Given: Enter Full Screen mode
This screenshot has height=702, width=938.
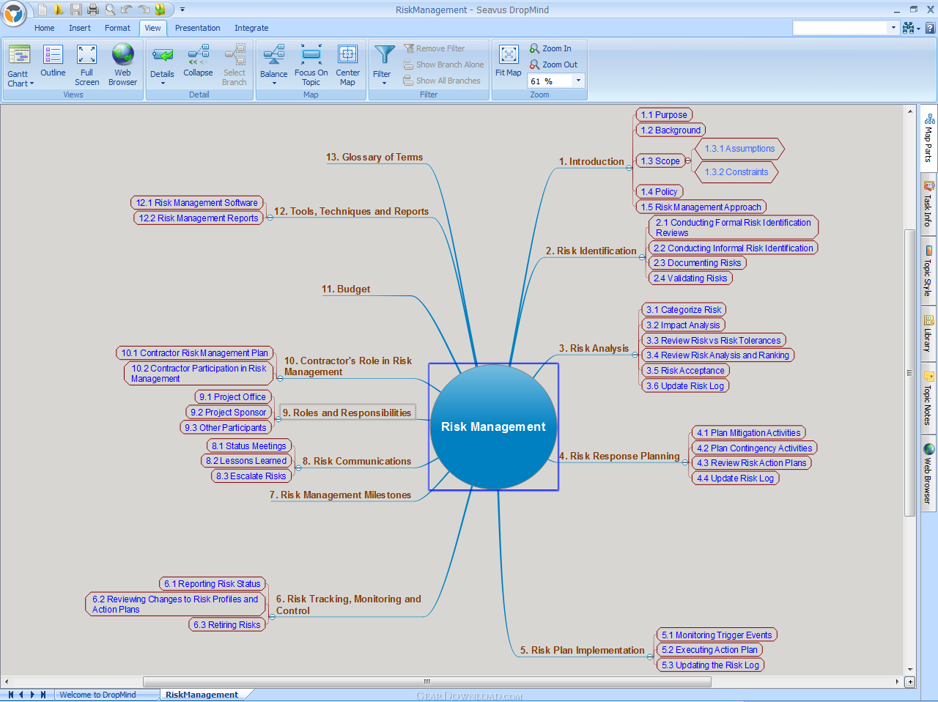Looking at the screenshot, I should point(86,65).
